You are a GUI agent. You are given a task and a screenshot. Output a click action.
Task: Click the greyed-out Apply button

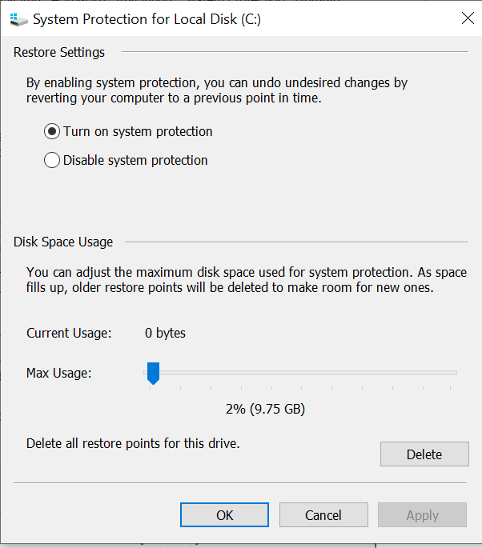click(422, 514)
